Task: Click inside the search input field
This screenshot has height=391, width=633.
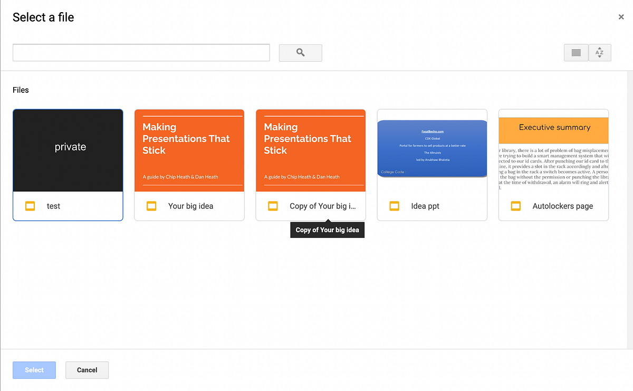Action: tap(141, 53)
